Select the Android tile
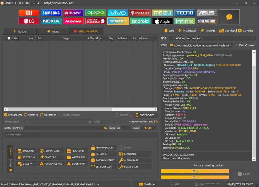Image resolution: width=259 pixels, height=187 pixels. pos(140,21)
